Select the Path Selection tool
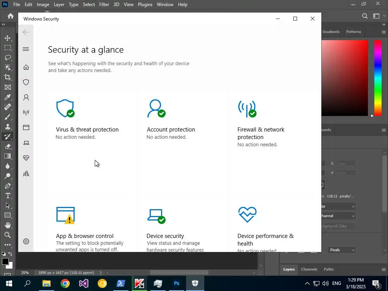Screen dimensions: 388x291 (8, 205)
